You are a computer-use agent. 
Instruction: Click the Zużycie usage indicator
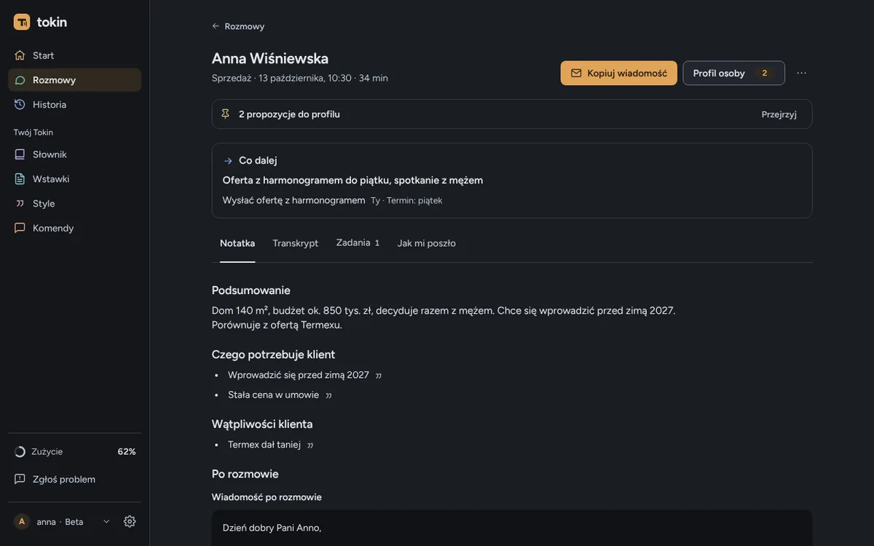(x=74, y=451)
